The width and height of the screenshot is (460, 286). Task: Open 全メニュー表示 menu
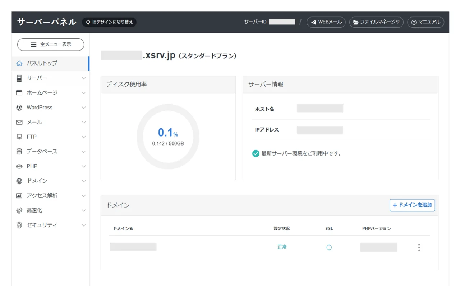tap(50, 44)
